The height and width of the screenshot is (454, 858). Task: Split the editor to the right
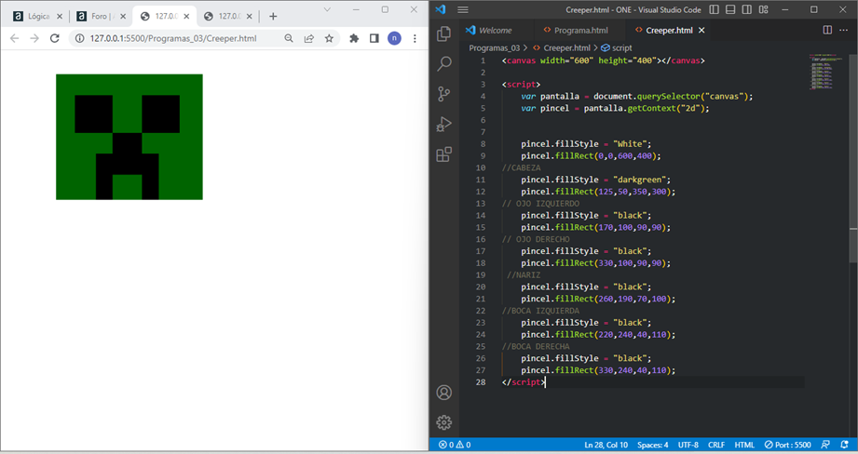click(827, 30)
